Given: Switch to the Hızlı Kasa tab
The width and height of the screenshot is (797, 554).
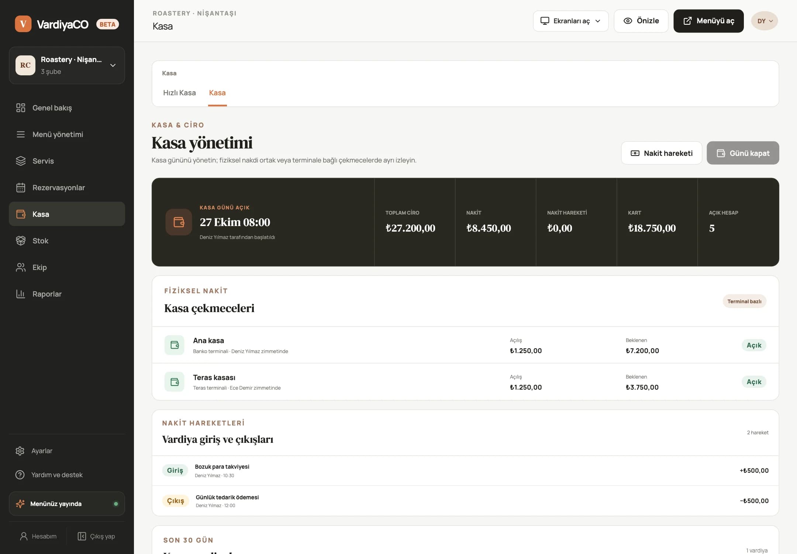Looking at the screenshot, I should (x=179, y=93).
